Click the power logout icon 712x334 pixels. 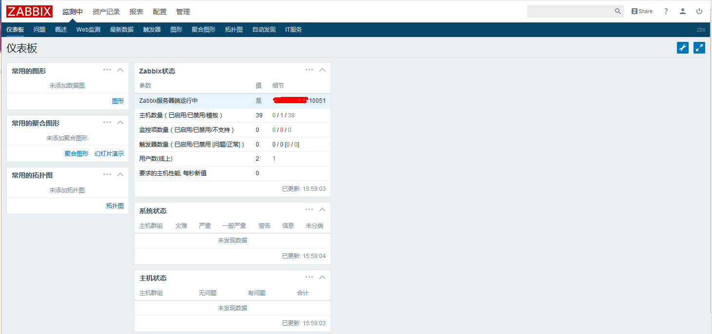coord(699,11)
